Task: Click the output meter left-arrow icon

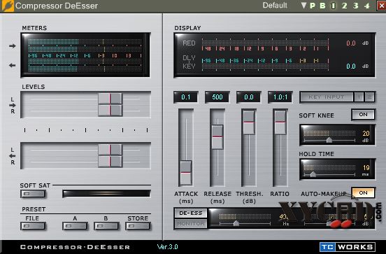Action: click(13, 65)
